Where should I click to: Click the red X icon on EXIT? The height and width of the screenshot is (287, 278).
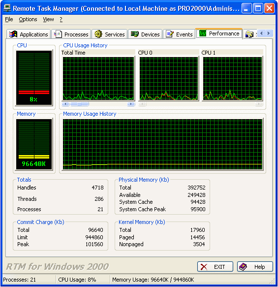(x=204, y=267)
